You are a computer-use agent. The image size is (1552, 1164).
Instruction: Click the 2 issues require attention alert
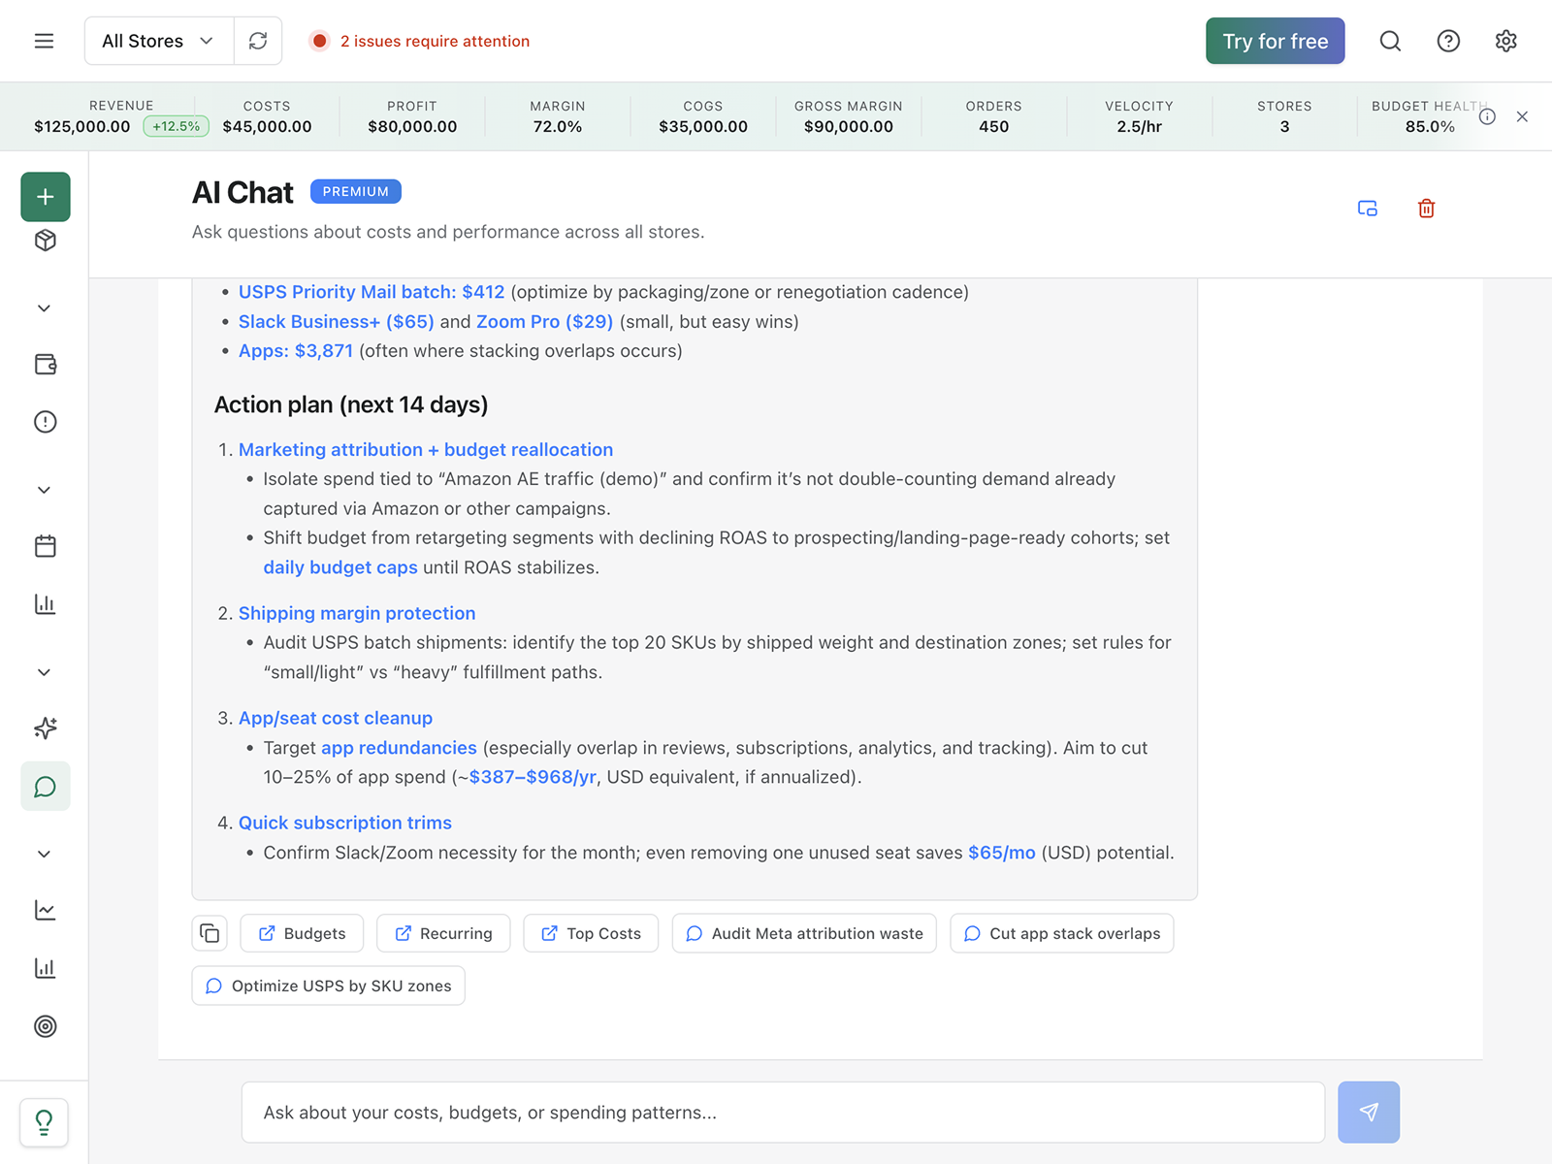(x=420, y=41)
